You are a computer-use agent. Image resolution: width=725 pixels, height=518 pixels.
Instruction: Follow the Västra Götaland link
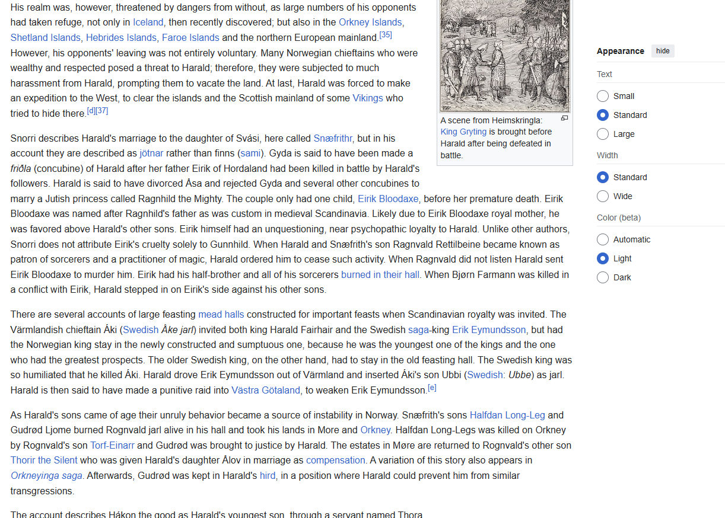click(267, 390)
